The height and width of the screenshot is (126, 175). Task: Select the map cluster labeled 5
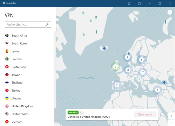point(141,60)
